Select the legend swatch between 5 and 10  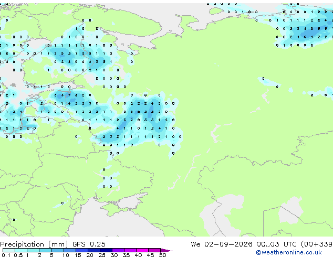point(57,250)
